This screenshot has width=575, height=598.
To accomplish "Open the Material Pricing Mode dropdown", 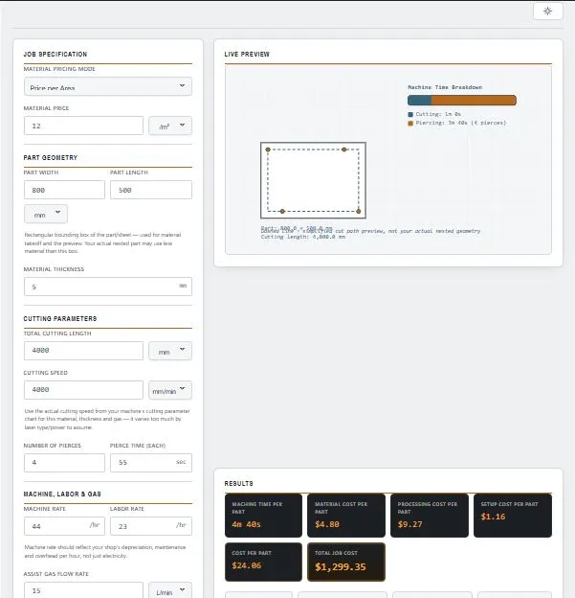I will [108, 86].
